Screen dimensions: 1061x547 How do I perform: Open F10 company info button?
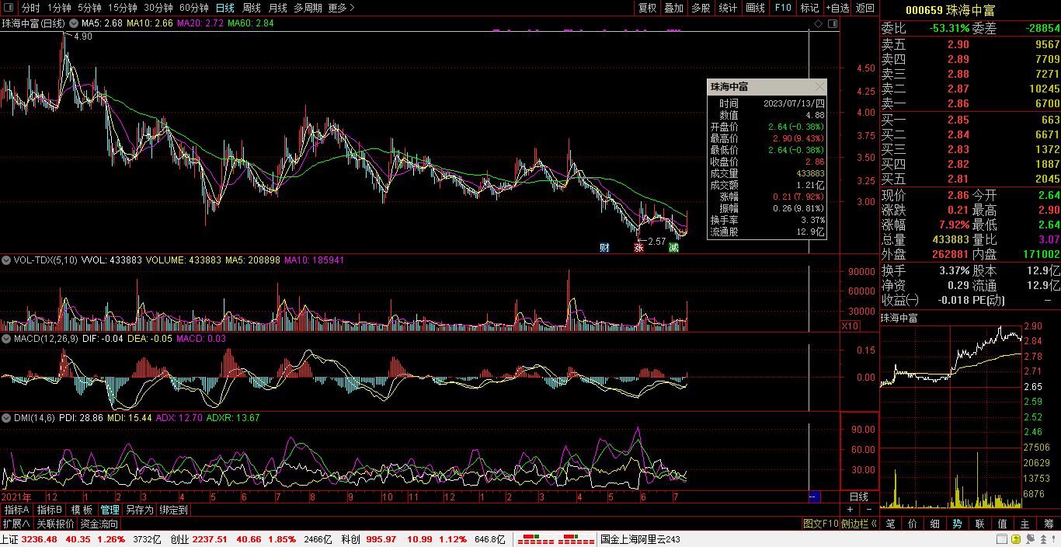[783, 8]
